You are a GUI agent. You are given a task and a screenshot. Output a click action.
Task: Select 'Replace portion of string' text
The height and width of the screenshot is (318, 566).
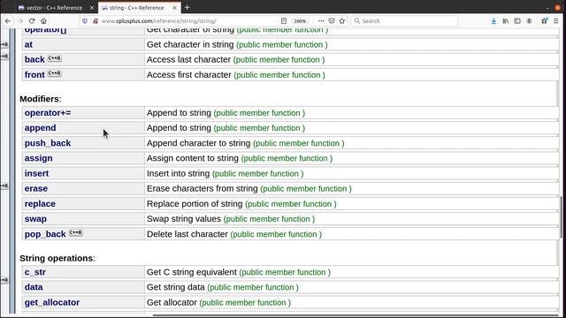click(x=195, y=204)
